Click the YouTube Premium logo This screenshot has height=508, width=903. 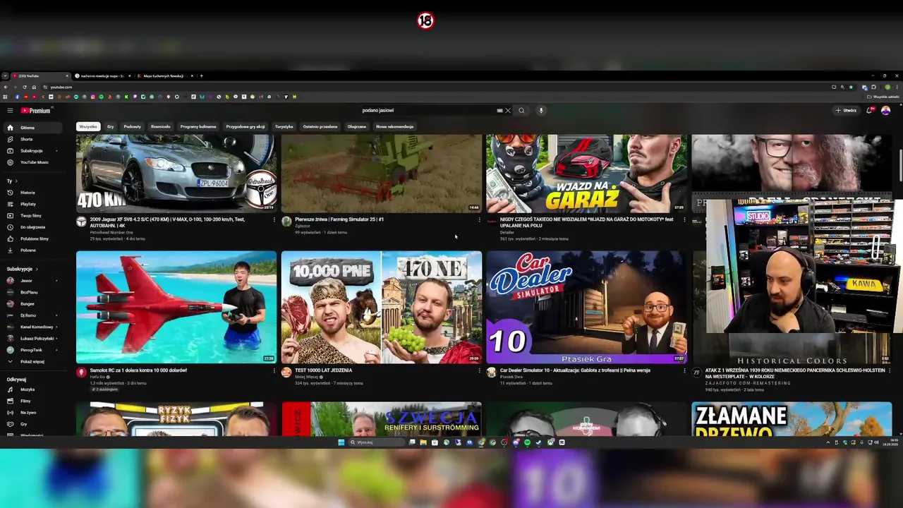pos(35,110)
